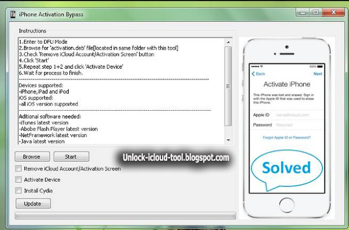Image resolution: width=349 pixels, height=230 pixels.
Task: Click the 'Activate iPhone' heading on phone
Action: click(x=287, y=84)
